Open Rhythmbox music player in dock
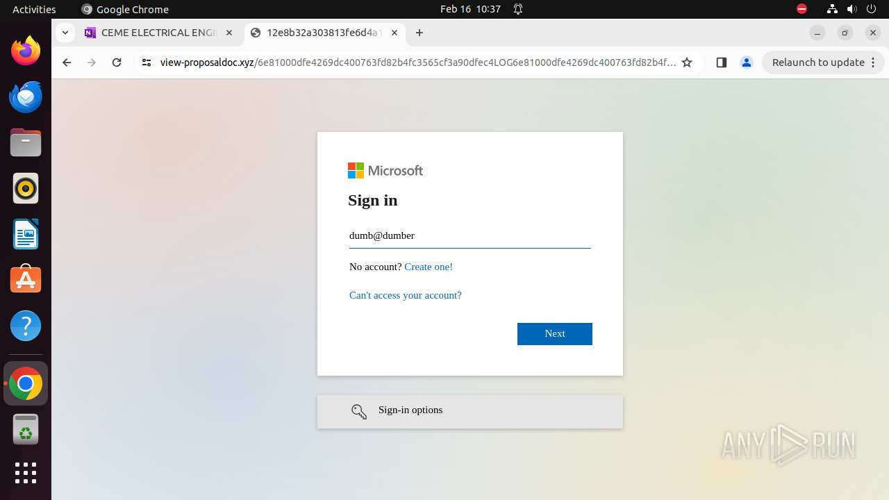This screenshot has height=500, width=889. point(26,188)
